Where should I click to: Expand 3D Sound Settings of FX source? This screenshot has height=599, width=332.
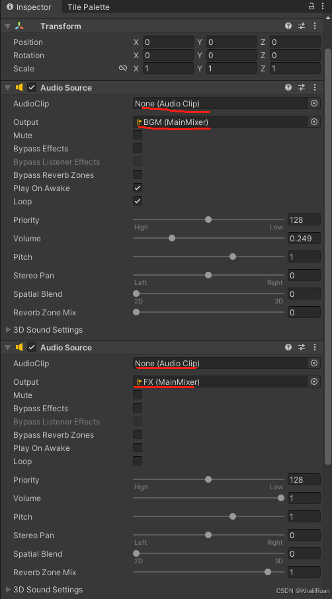(x=9, y=589)
